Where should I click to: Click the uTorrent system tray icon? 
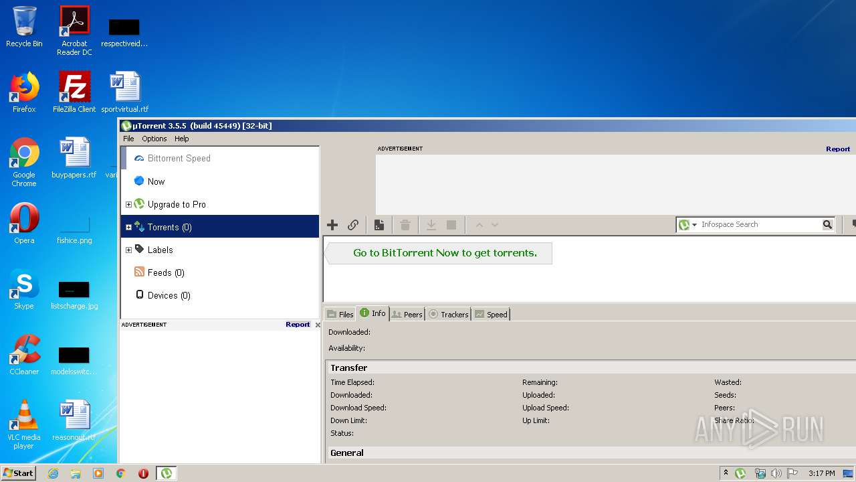(740, 473)
